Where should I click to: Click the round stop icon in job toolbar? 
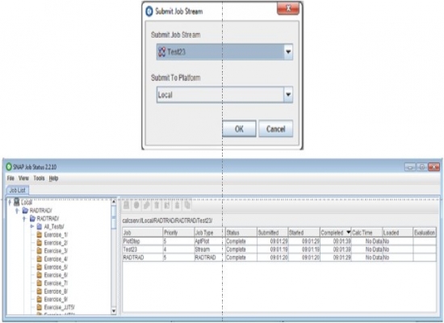point(136,205)
